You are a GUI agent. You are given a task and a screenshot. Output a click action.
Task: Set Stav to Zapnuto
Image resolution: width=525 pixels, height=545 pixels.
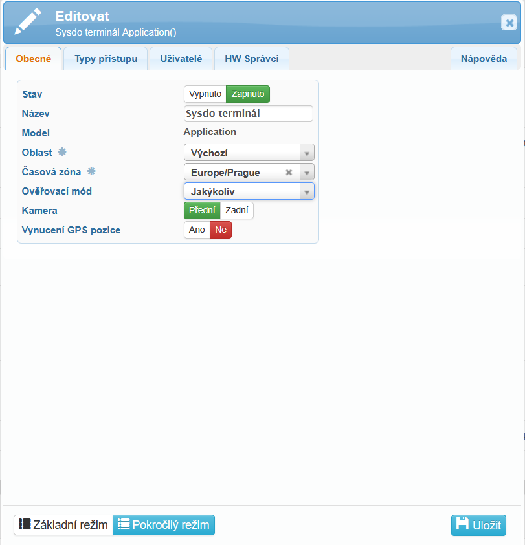(248, 94)
